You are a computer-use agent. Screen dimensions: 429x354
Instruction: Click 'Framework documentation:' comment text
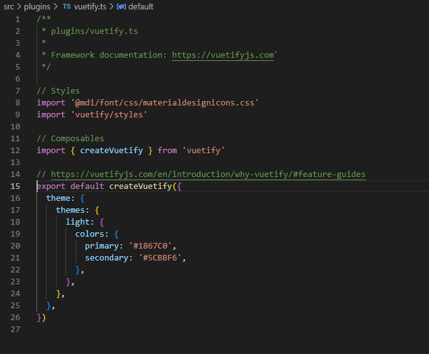point(109,55)
